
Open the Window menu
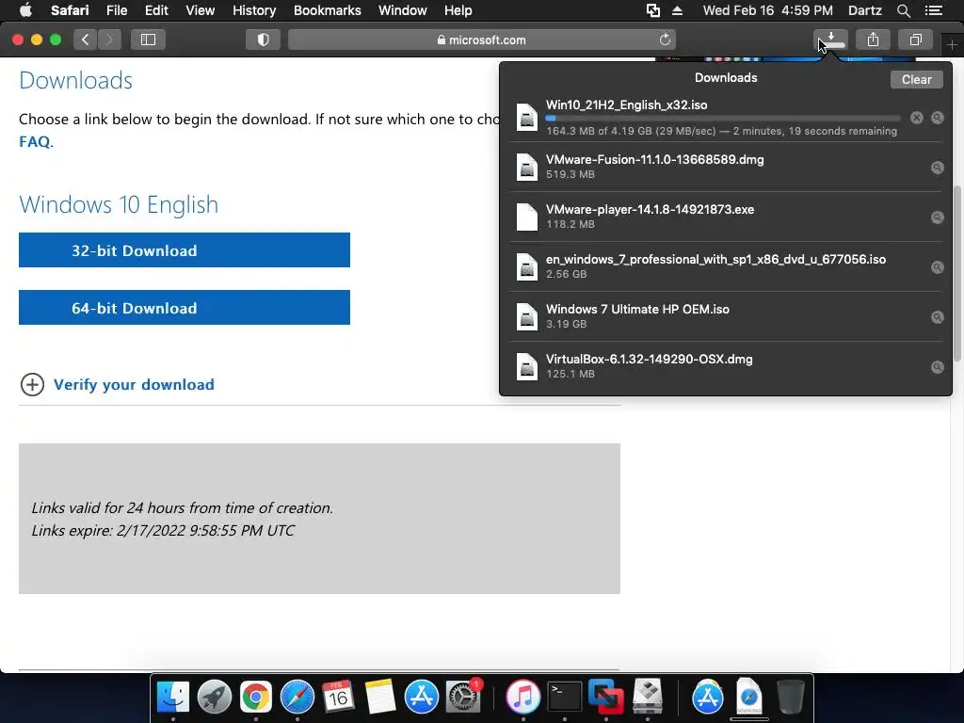pos(402,10)
